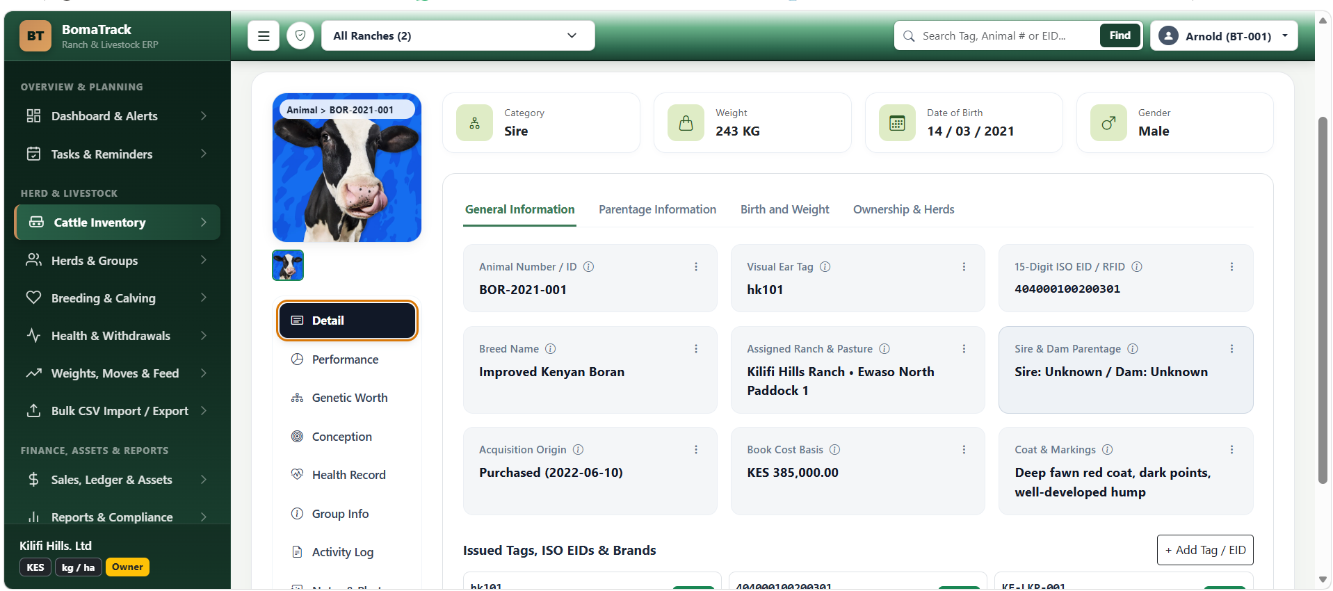
Task: Switch to Ownership & Herds tab
Action: (903, 209)
